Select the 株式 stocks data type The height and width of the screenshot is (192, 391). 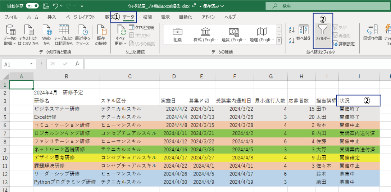click(x=205, y=35)
